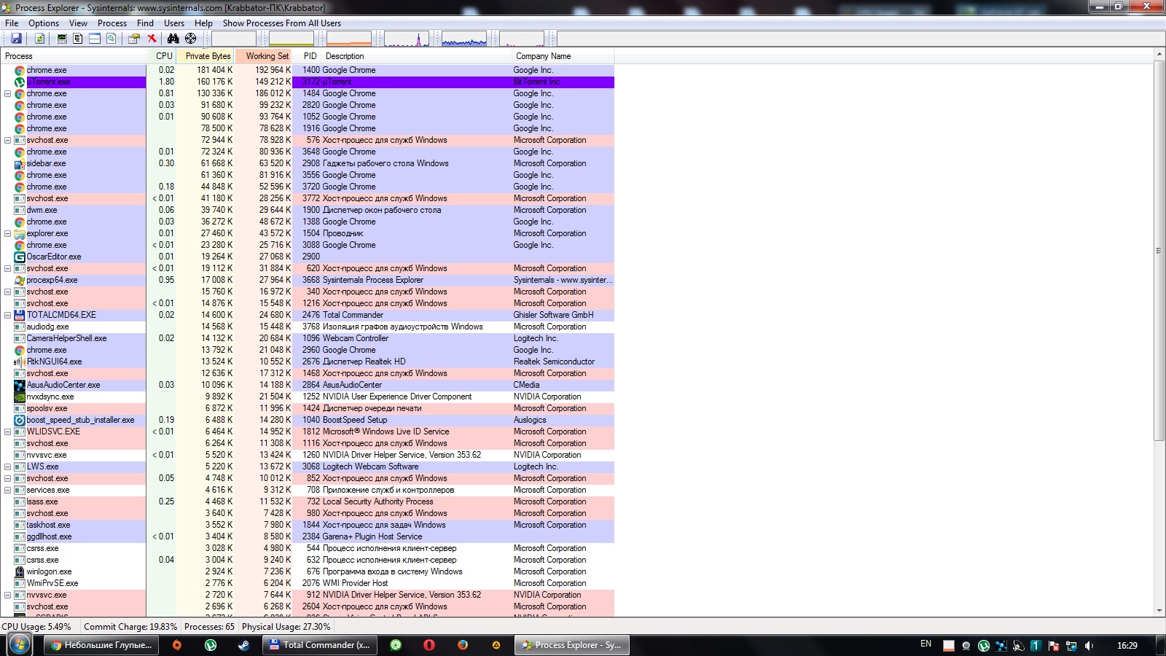Open the Properties toolbar icon
This screenshot has height=656, width=1166.
(x=134, y=39)
